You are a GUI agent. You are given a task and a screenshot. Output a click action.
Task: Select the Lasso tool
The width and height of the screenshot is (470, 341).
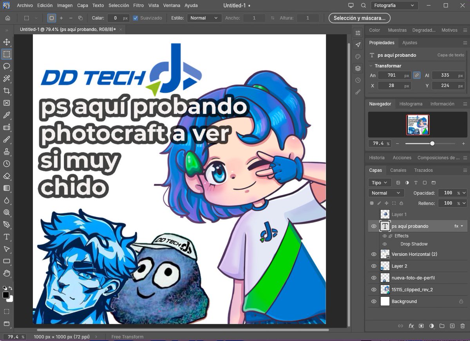(x=7, y=66)
